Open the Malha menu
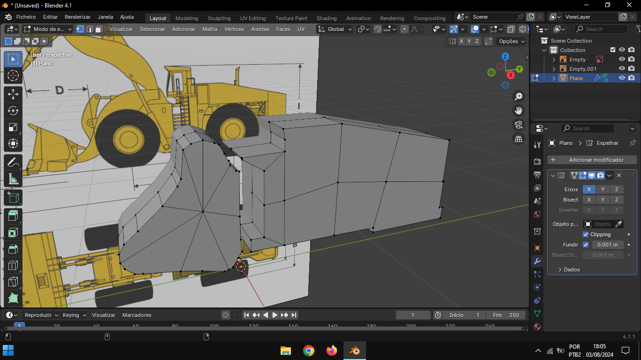The height and width of the screenshot is (360, 641). pos(209,29)
